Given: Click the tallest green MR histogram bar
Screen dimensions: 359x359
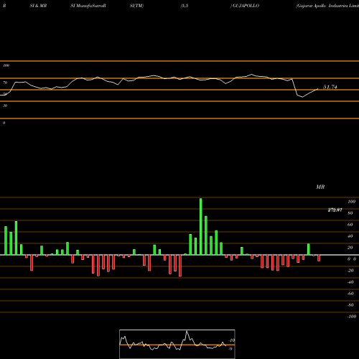Looking at the screenshot, I should [x=200, y=226].
